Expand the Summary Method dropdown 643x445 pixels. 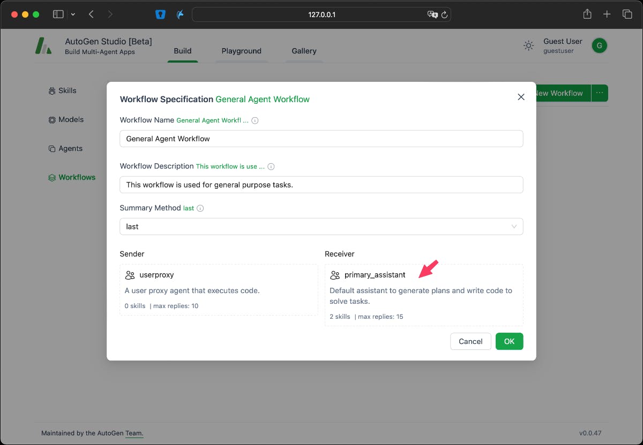[x=322, y=226]
